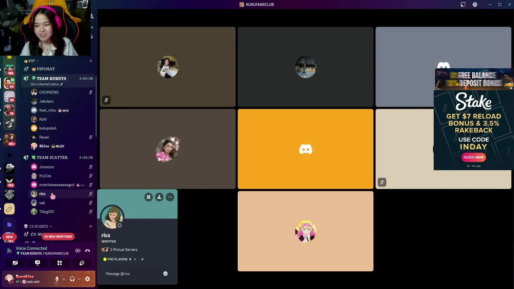Open the inbox icon in the title bar
The width and height of the screenshot is (514, 289).
click(x=463, y=4)
